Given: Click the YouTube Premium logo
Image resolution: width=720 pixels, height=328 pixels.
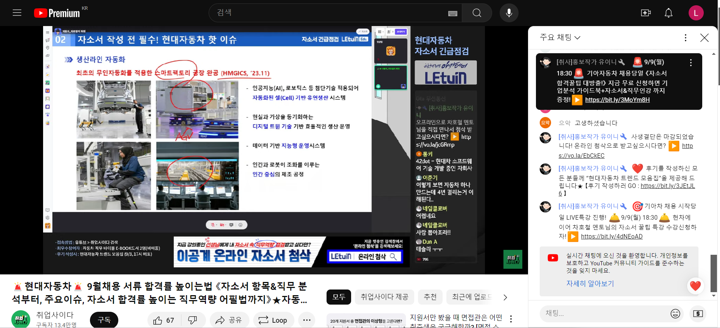Looking at the screenshot, I should tap(57, 13).
